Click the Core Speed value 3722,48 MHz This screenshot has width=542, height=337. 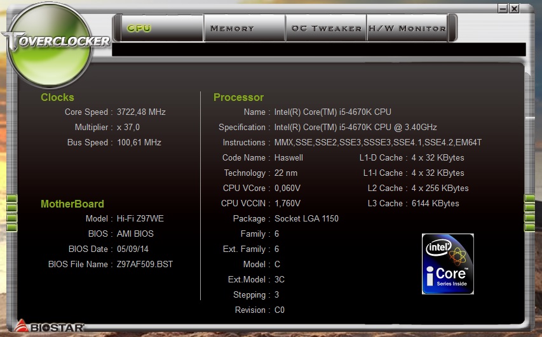click(141, 112)
